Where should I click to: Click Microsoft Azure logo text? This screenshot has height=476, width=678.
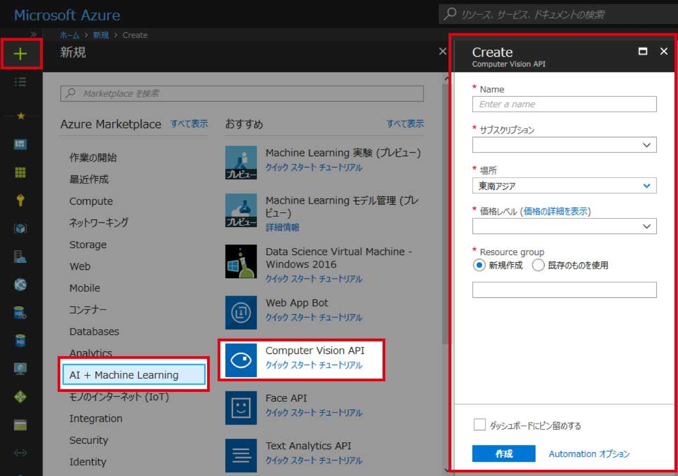[x=67, y=15]
